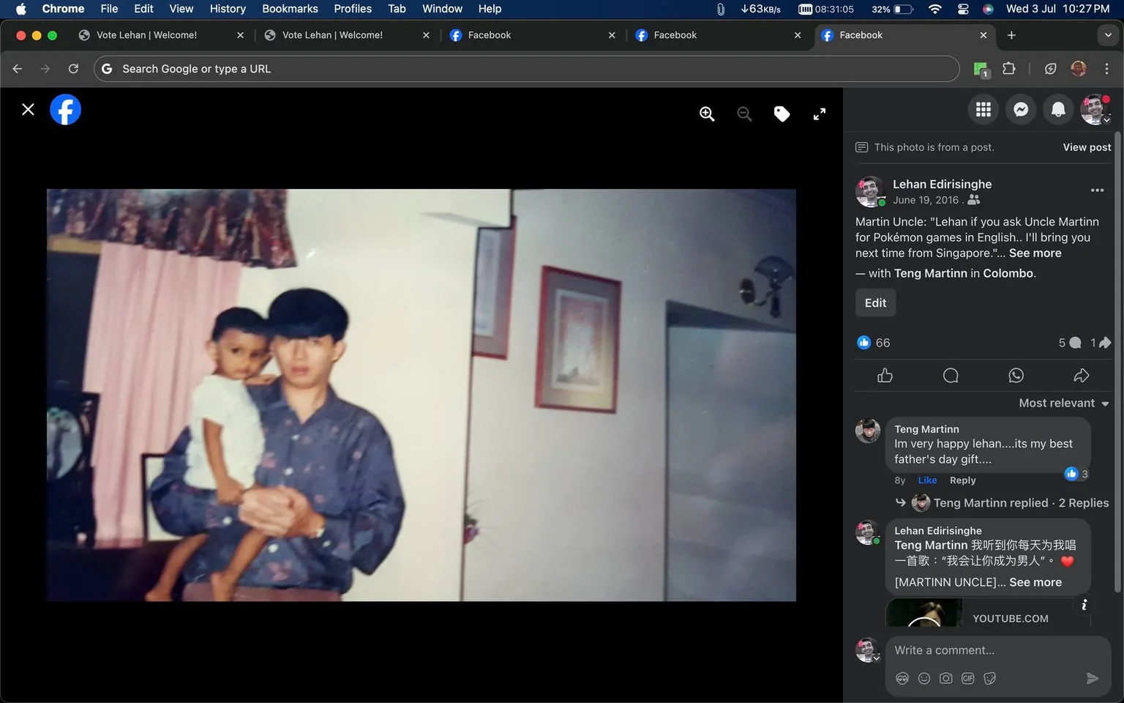This screenshot has height=703, width=1124.
Task: Open tab search dropdown
Action: point(1108,35)
